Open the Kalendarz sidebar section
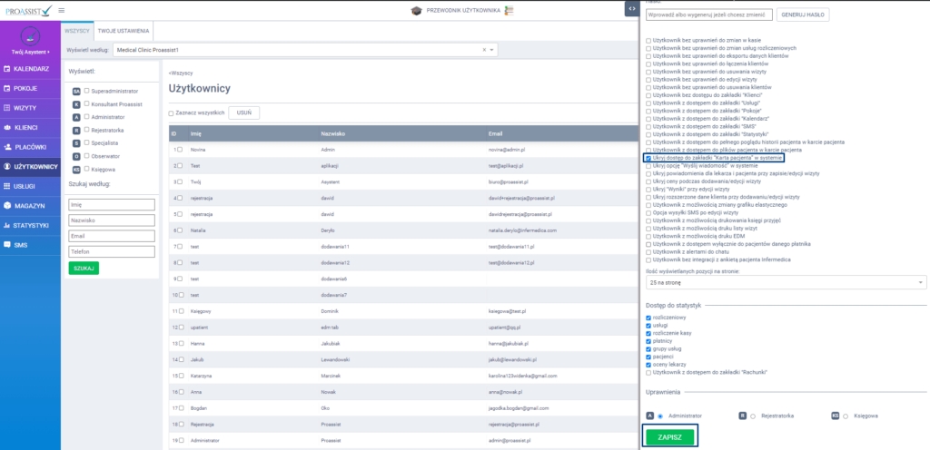 [x=30, y=69]
